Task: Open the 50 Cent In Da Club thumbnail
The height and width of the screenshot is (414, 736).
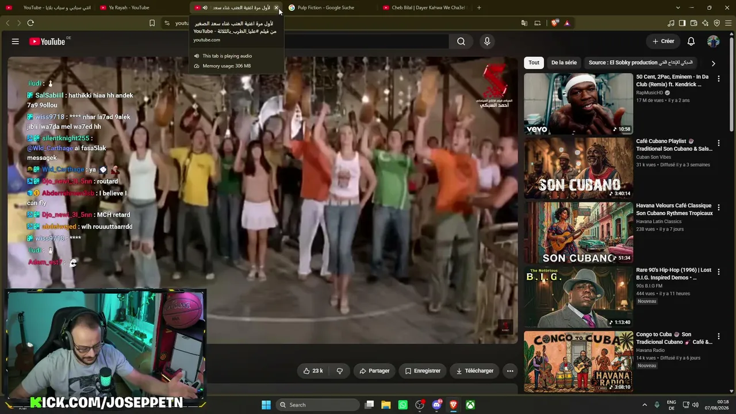Action: coord(578,103)
